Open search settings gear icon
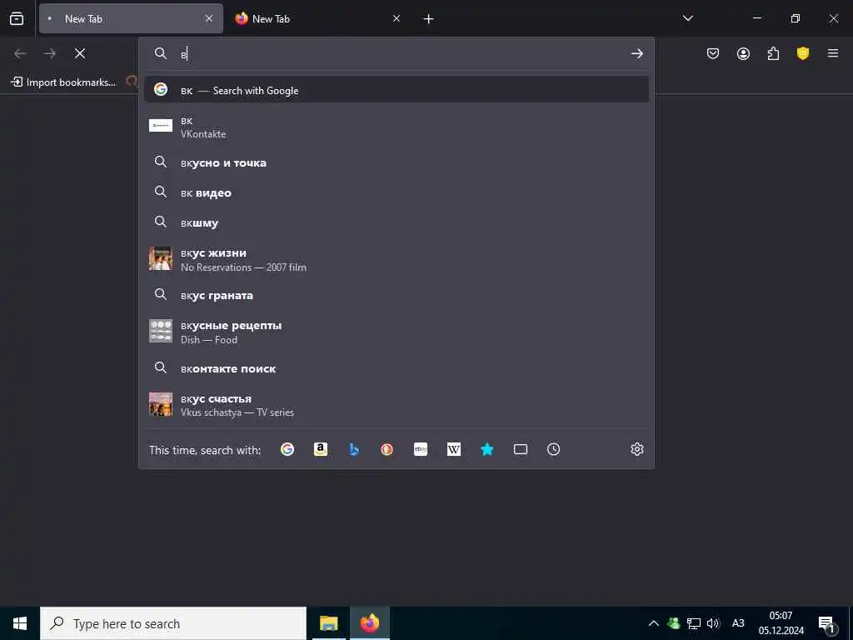 tap(637, 449)
